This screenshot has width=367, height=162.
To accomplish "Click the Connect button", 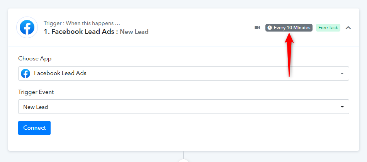I will point(34,128).
